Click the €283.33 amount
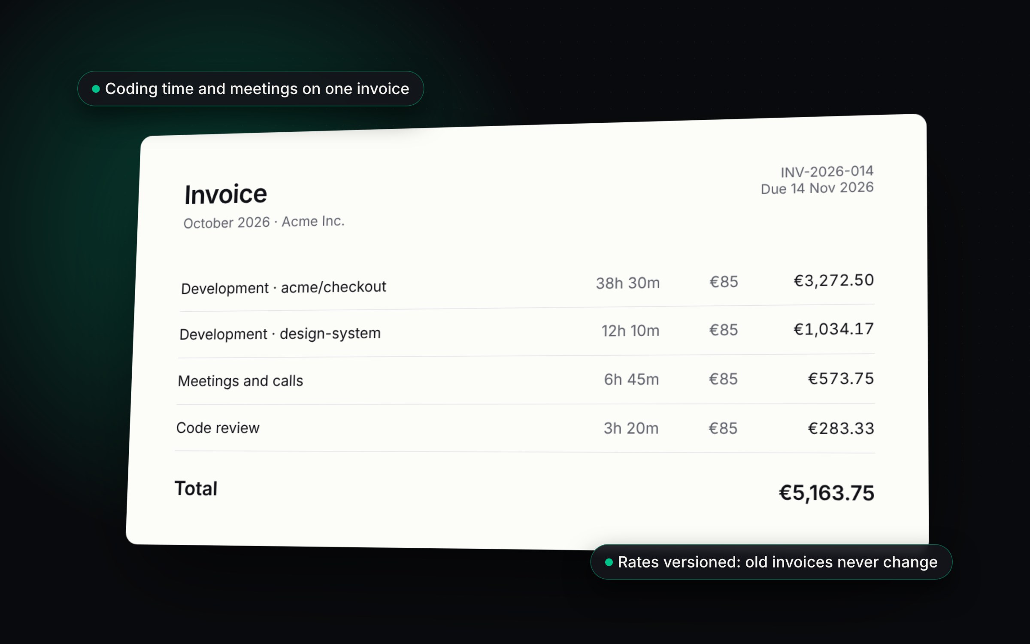The height and width of the screenshot is (644, 1030). (x=841, y=428)
